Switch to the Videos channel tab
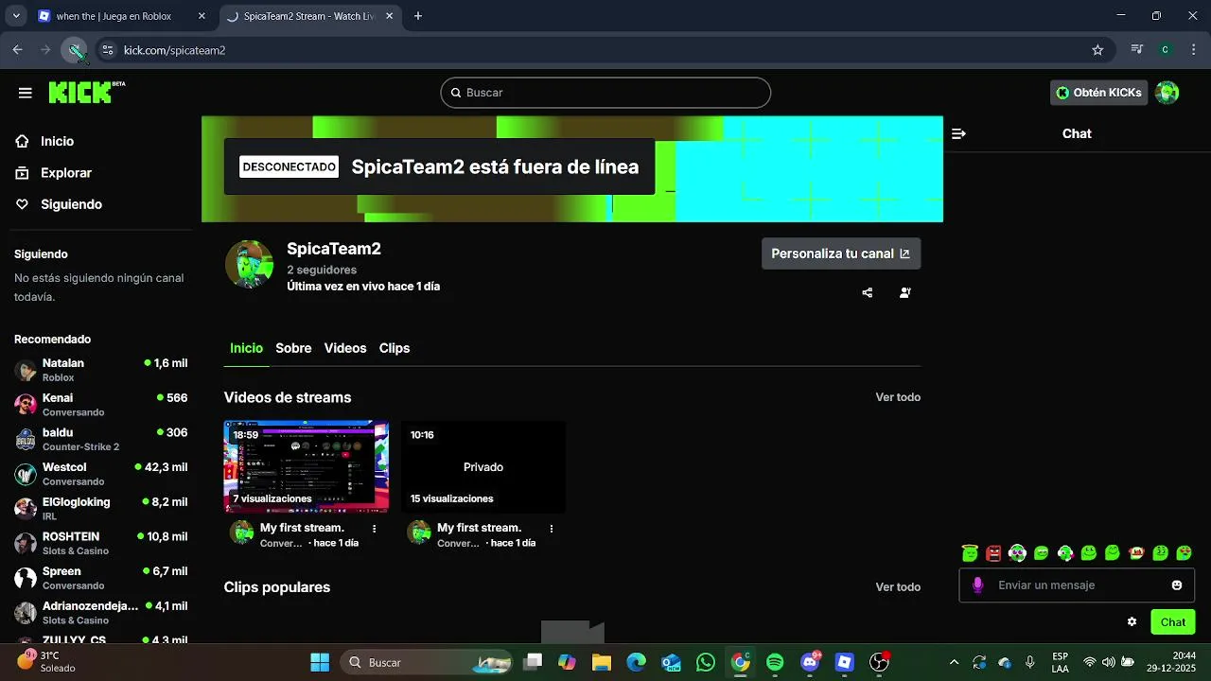This screenshot has width=1211, height=681. 345,348
